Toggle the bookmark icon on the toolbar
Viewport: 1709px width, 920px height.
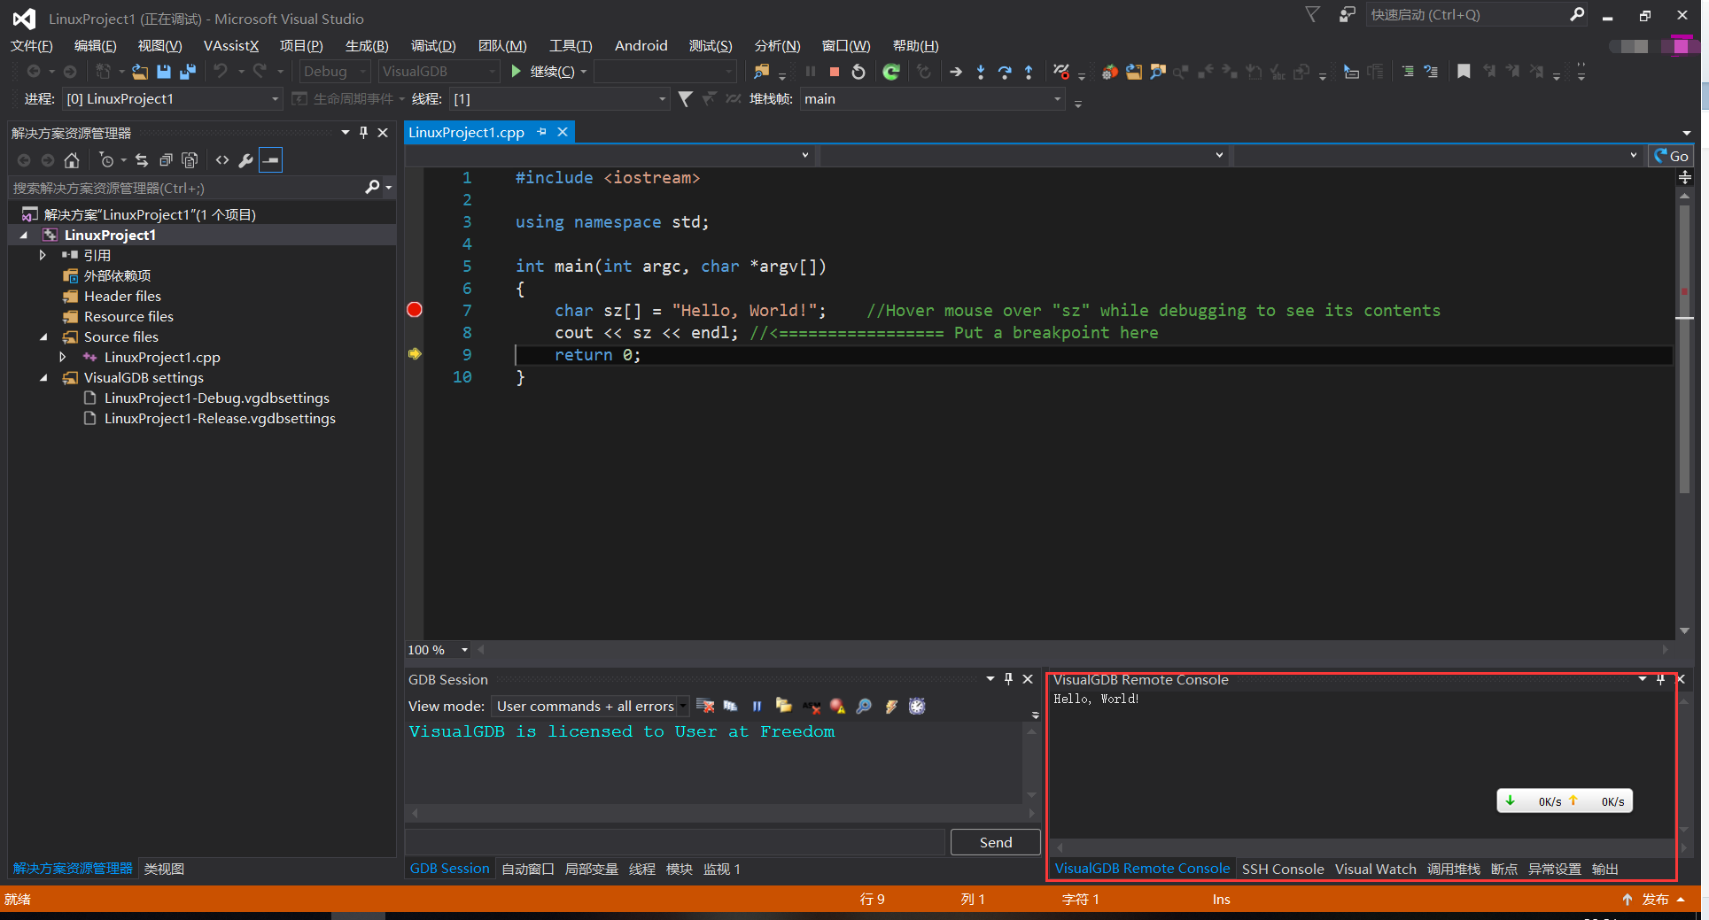tap(1464, 72)
